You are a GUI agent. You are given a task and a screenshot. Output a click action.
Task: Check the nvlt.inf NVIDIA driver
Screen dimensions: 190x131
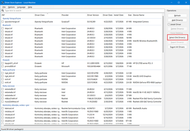[x=3, y=79]
